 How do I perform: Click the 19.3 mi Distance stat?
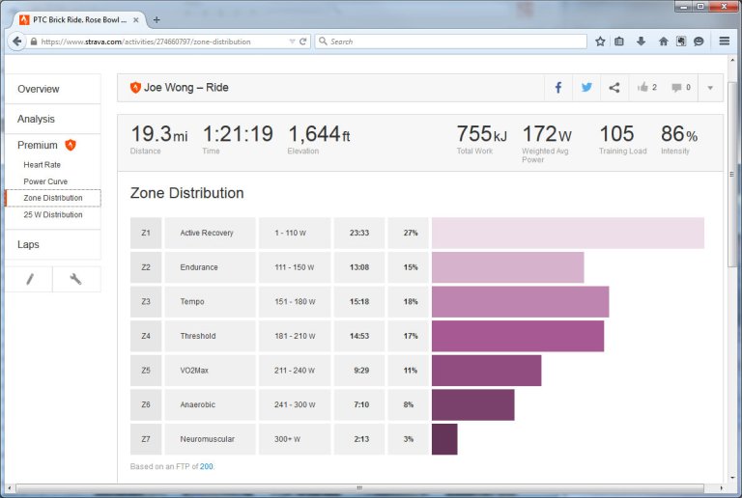pos(159,139)
